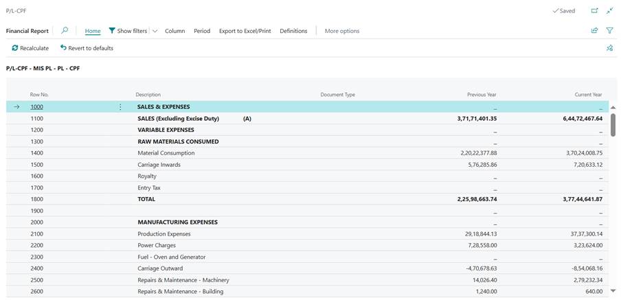Click the search magnifier icon

(x=65, y=31)
